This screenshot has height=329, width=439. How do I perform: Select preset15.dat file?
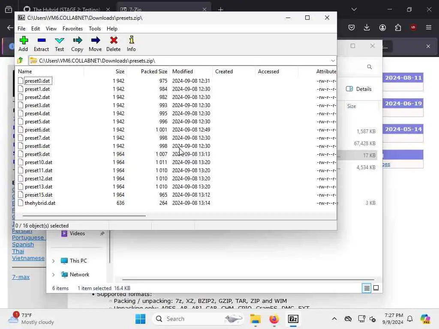click(x=39, y=195)
